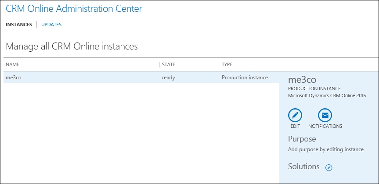379x184 pixels.
Task: Click the ready state cell
Action: coord(168,78)
